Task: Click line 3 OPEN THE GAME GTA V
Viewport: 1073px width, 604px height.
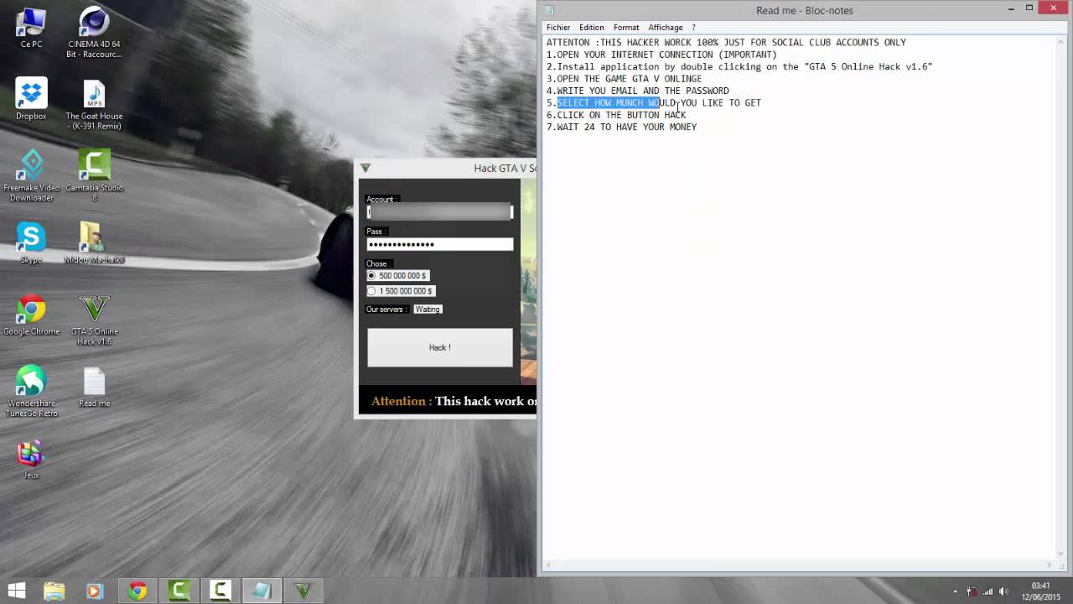Action: [625, 79]
